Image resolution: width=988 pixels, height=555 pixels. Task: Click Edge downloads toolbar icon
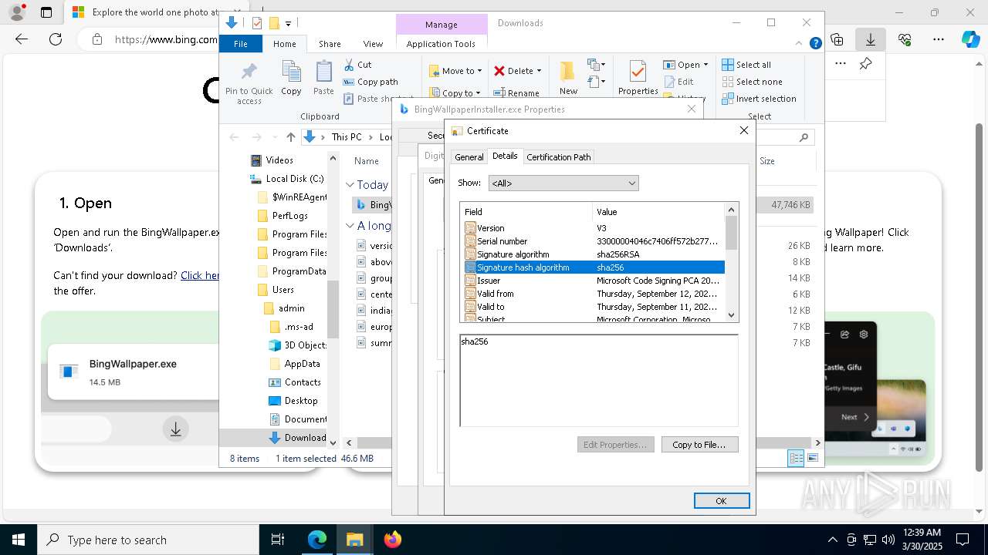[x=870, y=39]
